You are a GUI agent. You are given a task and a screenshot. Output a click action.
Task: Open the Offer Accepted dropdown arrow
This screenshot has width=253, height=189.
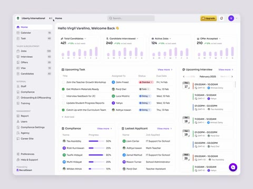220,38
